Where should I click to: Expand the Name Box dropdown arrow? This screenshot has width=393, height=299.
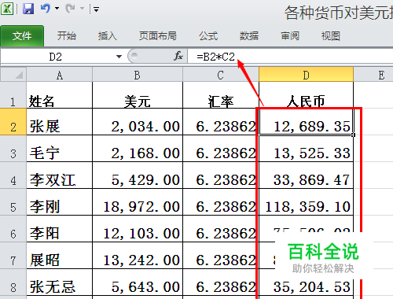(119, 57)
